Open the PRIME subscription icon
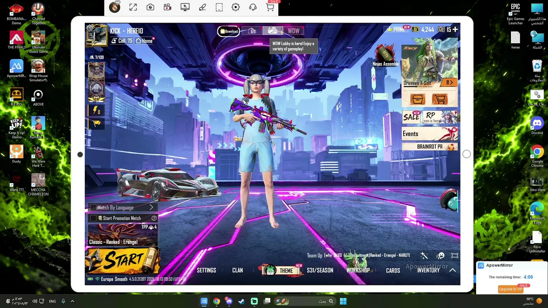The height and width of the screenshot is (308, 548). click(396, 30)
